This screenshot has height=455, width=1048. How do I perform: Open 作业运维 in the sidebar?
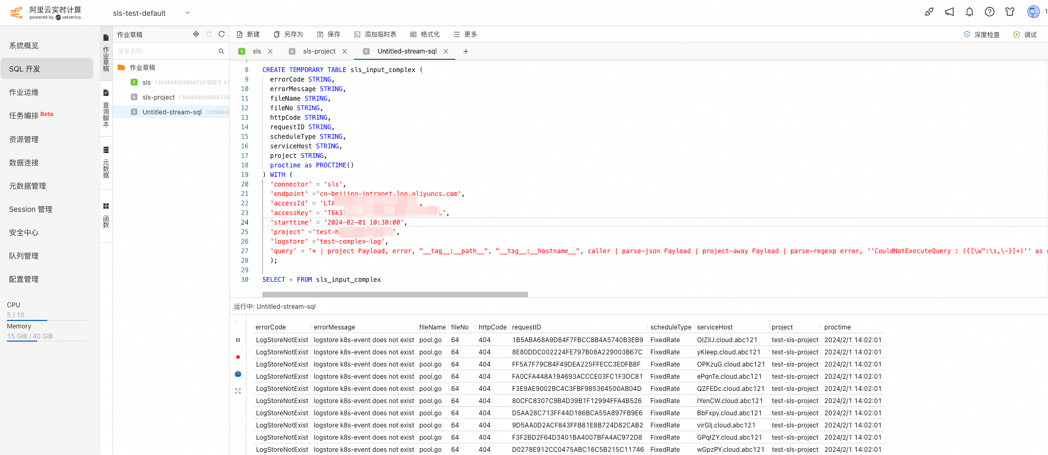pyautogui.click(x=24, y=92)
